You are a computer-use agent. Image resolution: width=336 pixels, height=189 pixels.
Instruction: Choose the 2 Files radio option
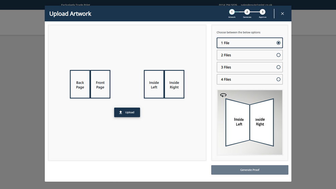pos(278,55)
